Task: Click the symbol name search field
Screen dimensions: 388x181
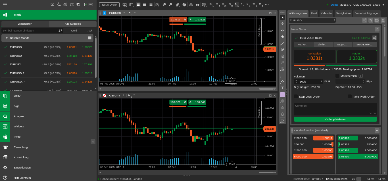Action: pyautogui.click(x=30, y=31)
